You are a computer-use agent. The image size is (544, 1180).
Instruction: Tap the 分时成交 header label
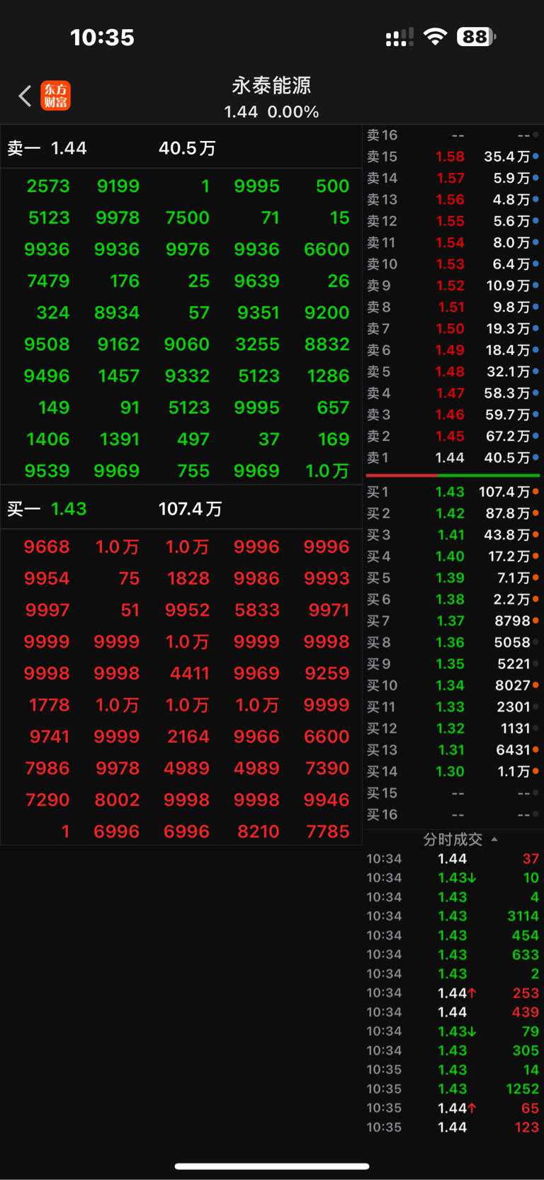coord(453,839)
